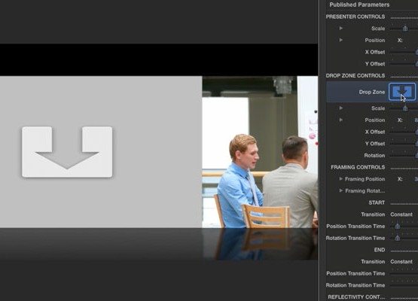The width and height of the screenshot is (418, 301).
Task: Expand Framing Position parameter
Action: click(x=341, y=179)
